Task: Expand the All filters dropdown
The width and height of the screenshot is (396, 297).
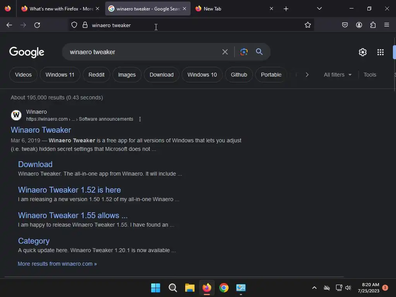Action: [338, 75]
